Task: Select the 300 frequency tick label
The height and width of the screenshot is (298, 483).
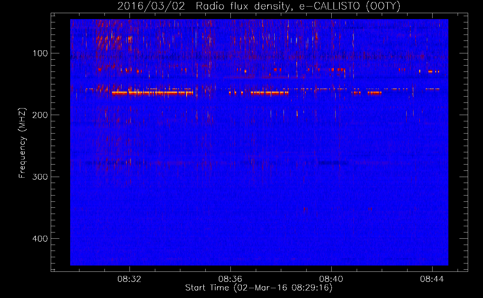Action: (40, 177)
